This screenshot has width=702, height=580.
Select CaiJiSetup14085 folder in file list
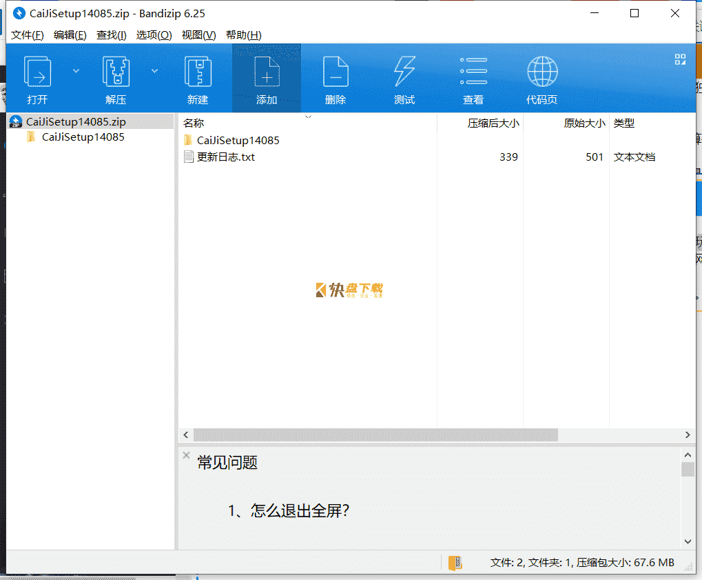click(x=238, y=140)
